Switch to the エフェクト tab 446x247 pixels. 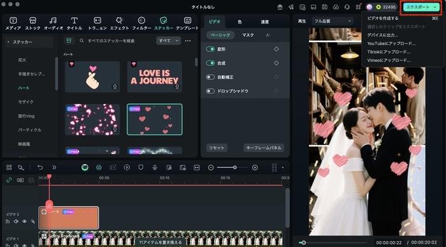[119, 24]
